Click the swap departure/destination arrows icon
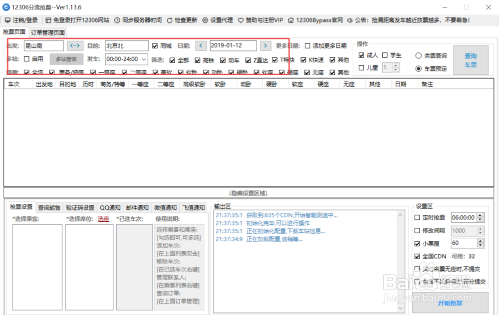 (x=75, y=45)
